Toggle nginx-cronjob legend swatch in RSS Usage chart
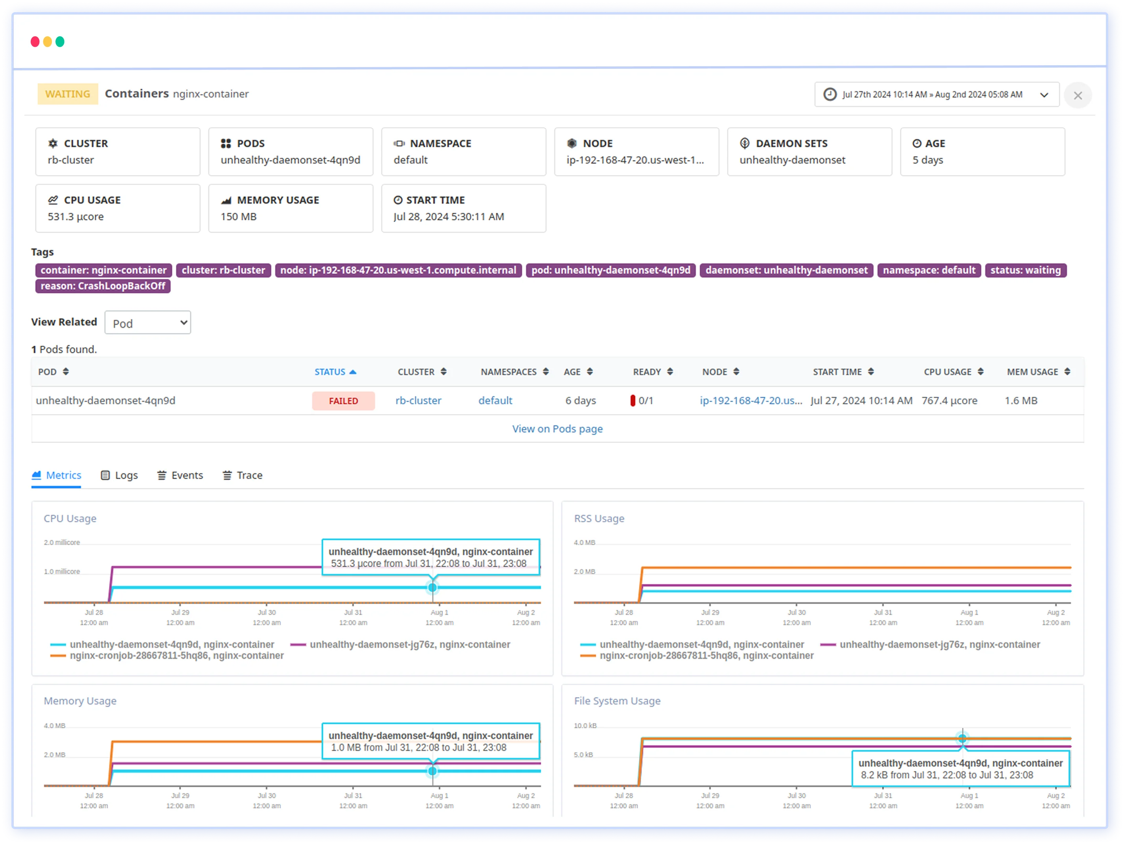The width and height of the screenshot is (1124, 844). (x=587, y=655)
